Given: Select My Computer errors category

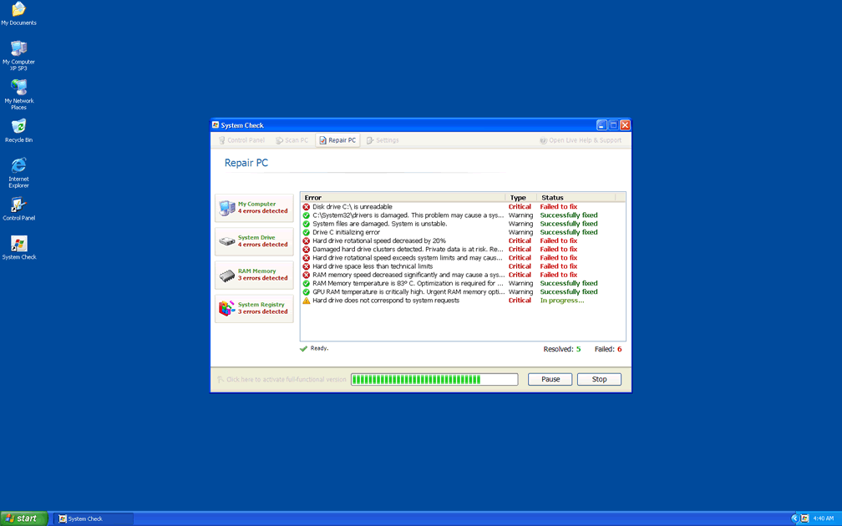Looking at the screenshot, I should click(x=254, y=208).
